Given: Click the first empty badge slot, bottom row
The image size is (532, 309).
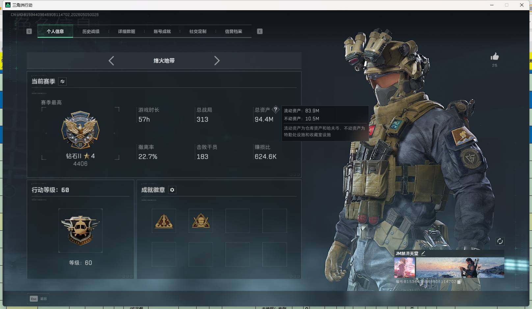Looking at the screenshot, I should click(x=164, y=254).
